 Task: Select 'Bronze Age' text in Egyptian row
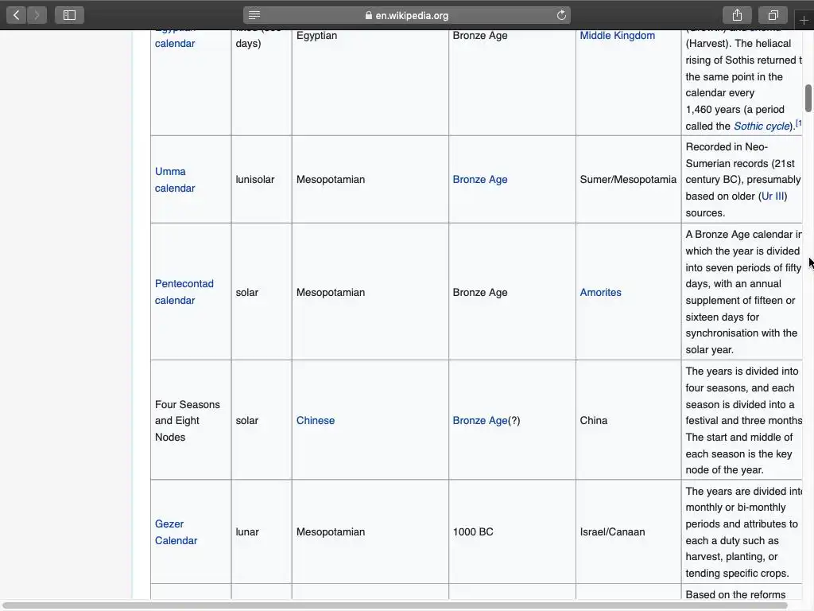[x=480, y=35]
